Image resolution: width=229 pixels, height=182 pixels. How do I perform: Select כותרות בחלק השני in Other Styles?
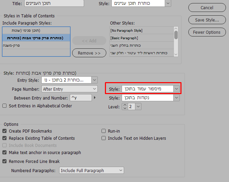(x=142, y=45)
